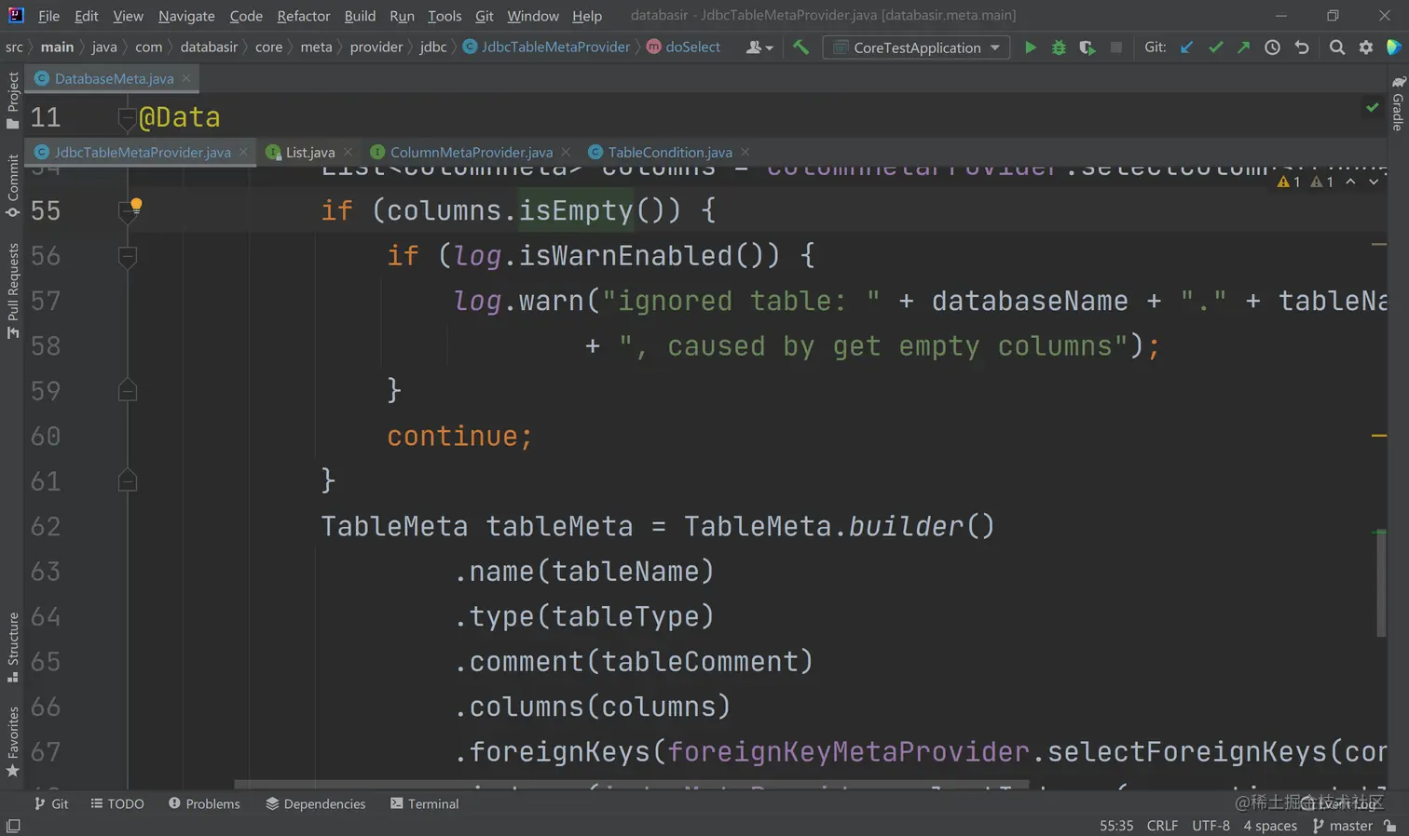Commit changes with the green Git checkmark
This screenshot has height=836, width=1409.
[1215, 47]
